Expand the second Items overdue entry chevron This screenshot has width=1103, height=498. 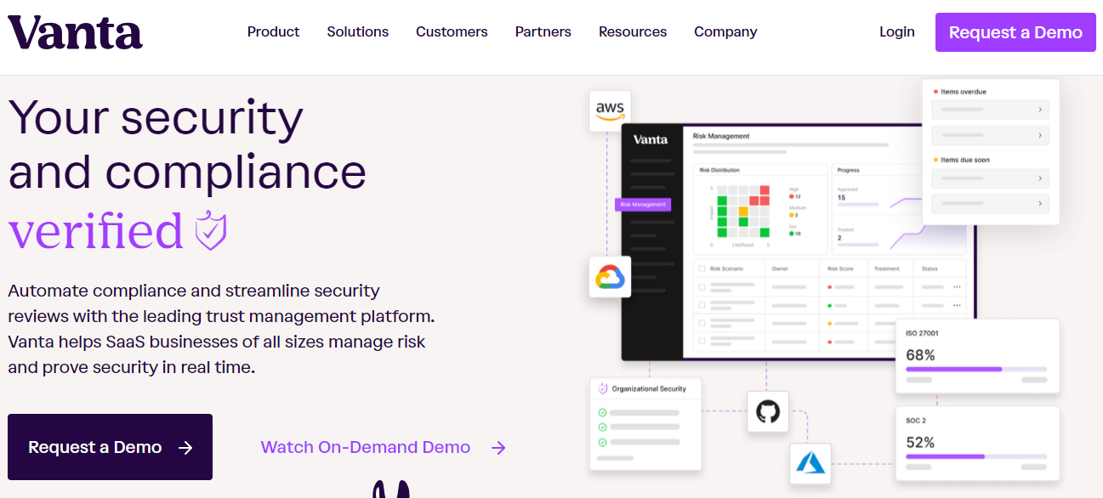coord(1039,135)
